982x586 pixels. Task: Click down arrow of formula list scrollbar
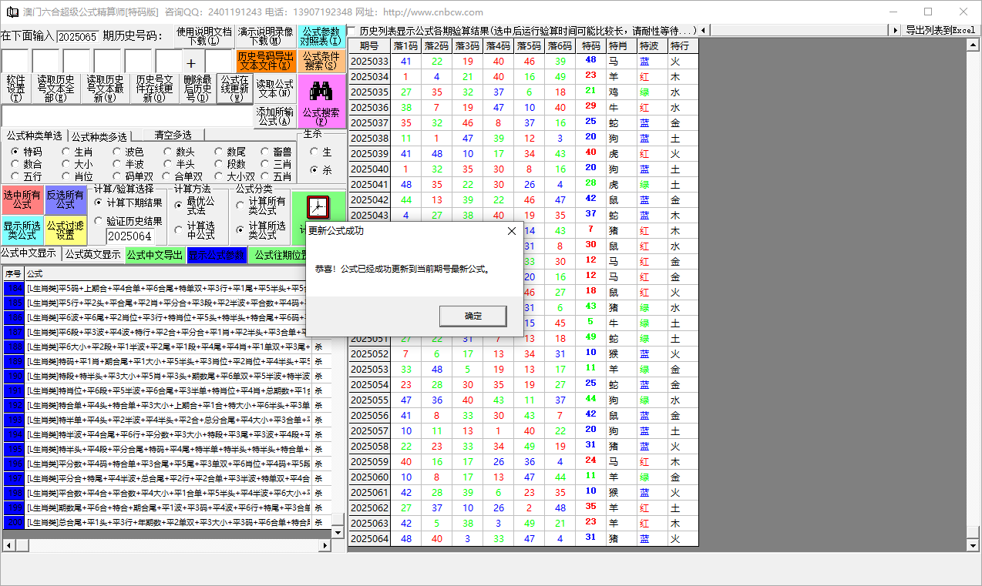coord(338,533)
